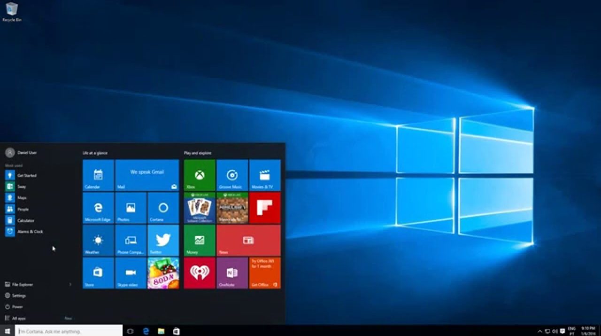Select Calculator in Most used list
601x336 pixels.
25,220
